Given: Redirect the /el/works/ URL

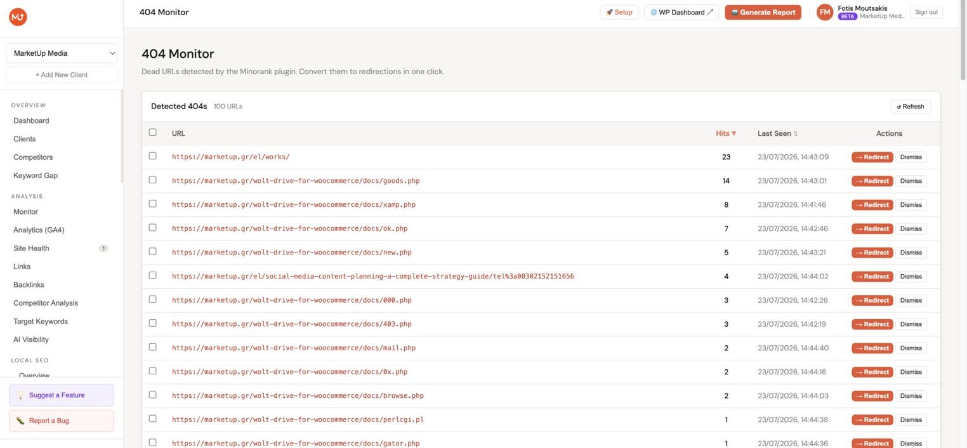Looking at the screenshot, I should [x=872, y=157].
